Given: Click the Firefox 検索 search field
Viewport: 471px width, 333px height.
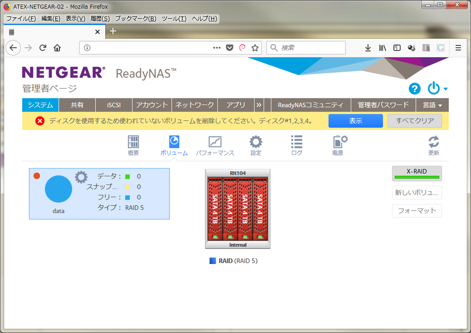Looking at the screenshot, I should click(306, 48).
